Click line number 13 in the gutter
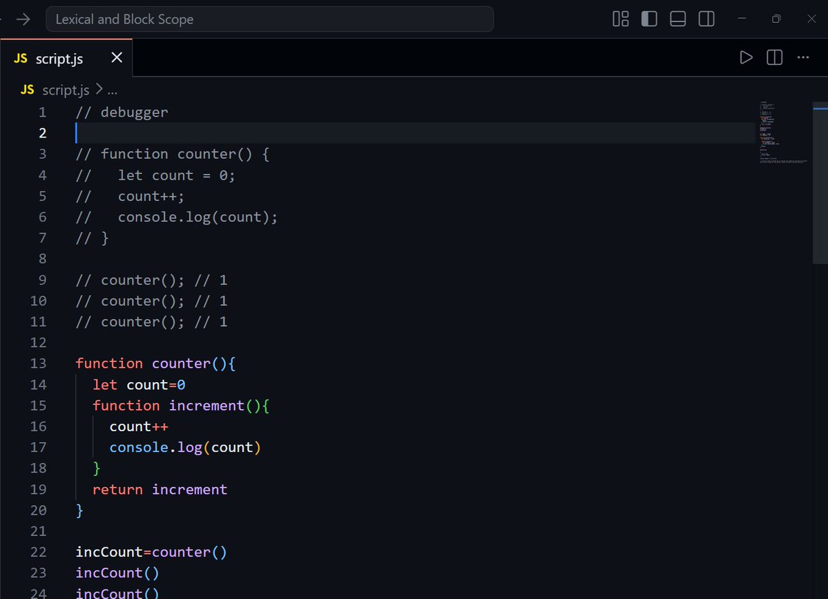 point(38,363)
